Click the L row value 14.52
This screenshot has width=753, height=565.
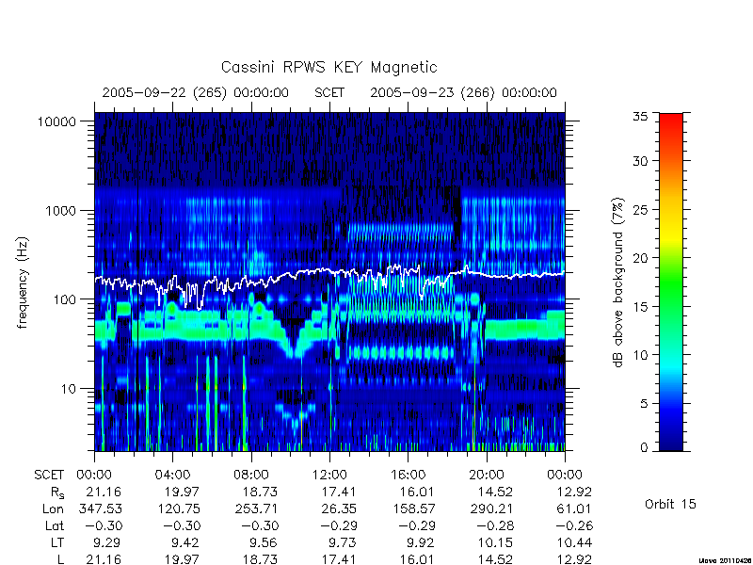click(495, 559)
